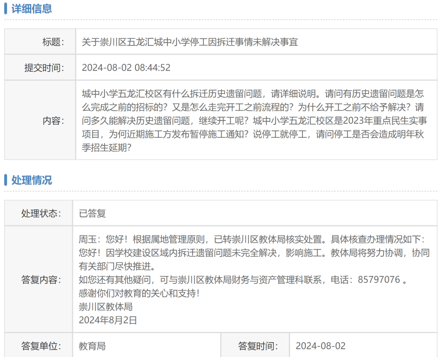Viewport: 438px width, 357px height.
Task: Click the 处理状态 label cell
Action: pyautogui.click(x=39, y=213)
